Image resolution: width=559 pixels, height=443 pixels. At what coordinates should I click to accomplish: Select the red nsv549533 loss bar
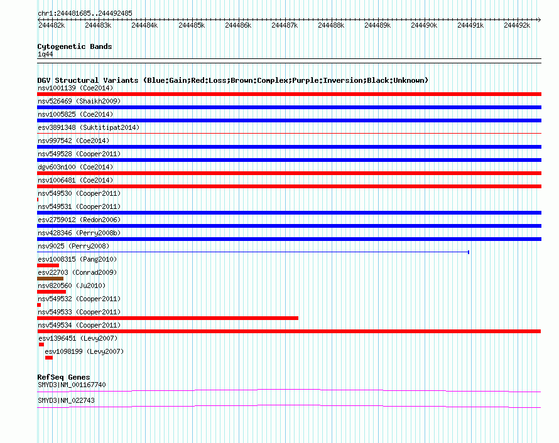coord(168,318)
